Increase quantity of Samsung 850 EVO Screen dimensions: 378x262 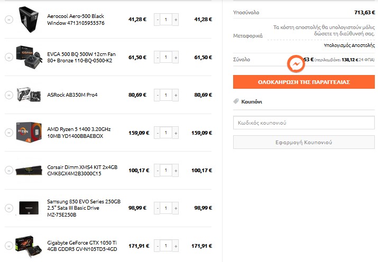click(x=176, y=208)
